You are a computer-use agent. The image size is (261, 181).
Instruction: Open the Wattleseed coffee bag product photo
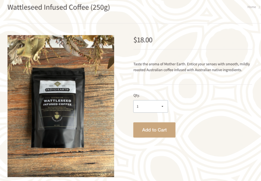tap(61, 106)
